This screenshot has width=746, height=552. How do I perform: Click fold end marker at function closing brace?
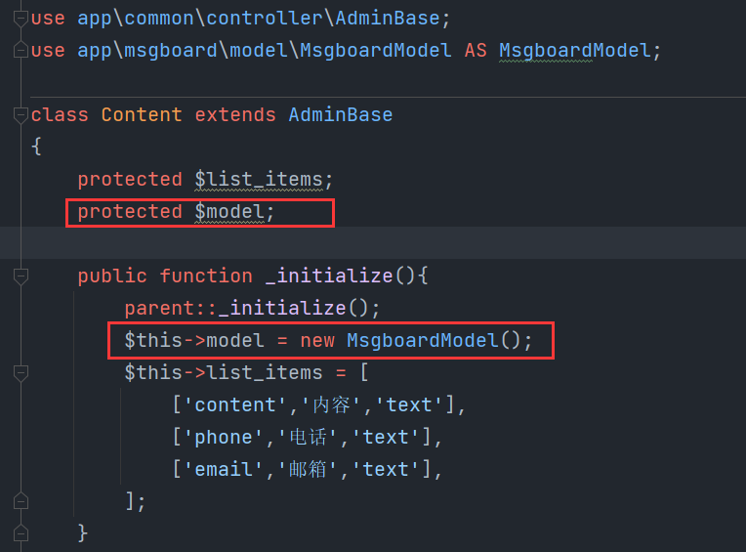[x=21, y=533]
